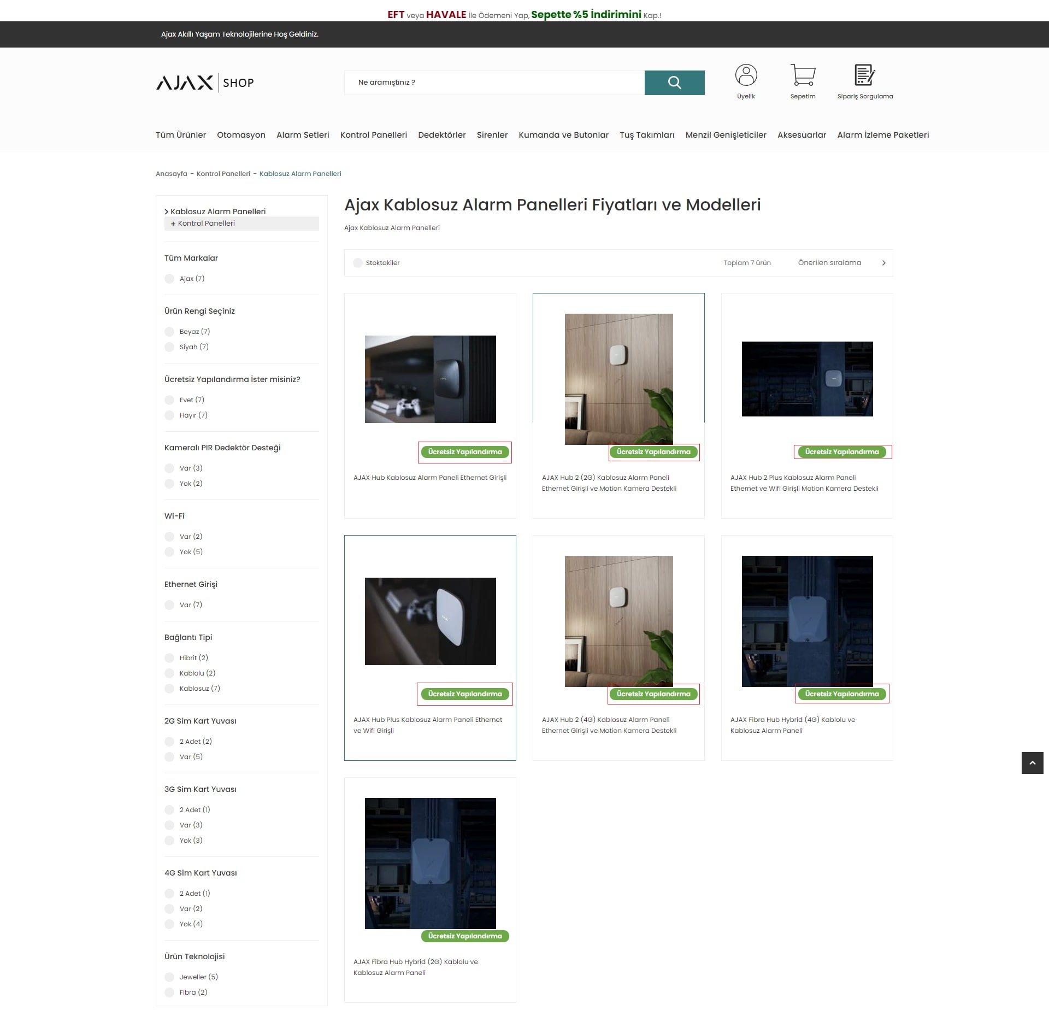
Task: Open the Fibra Hub Hybrid (4G) product image
Action: coord(808,621)
